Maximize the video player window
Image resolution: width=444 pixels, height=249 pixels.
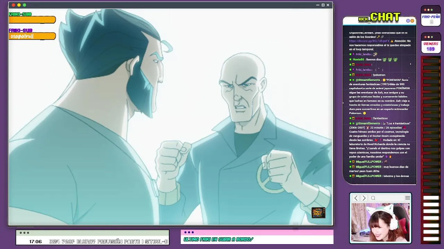pos(323,5)
